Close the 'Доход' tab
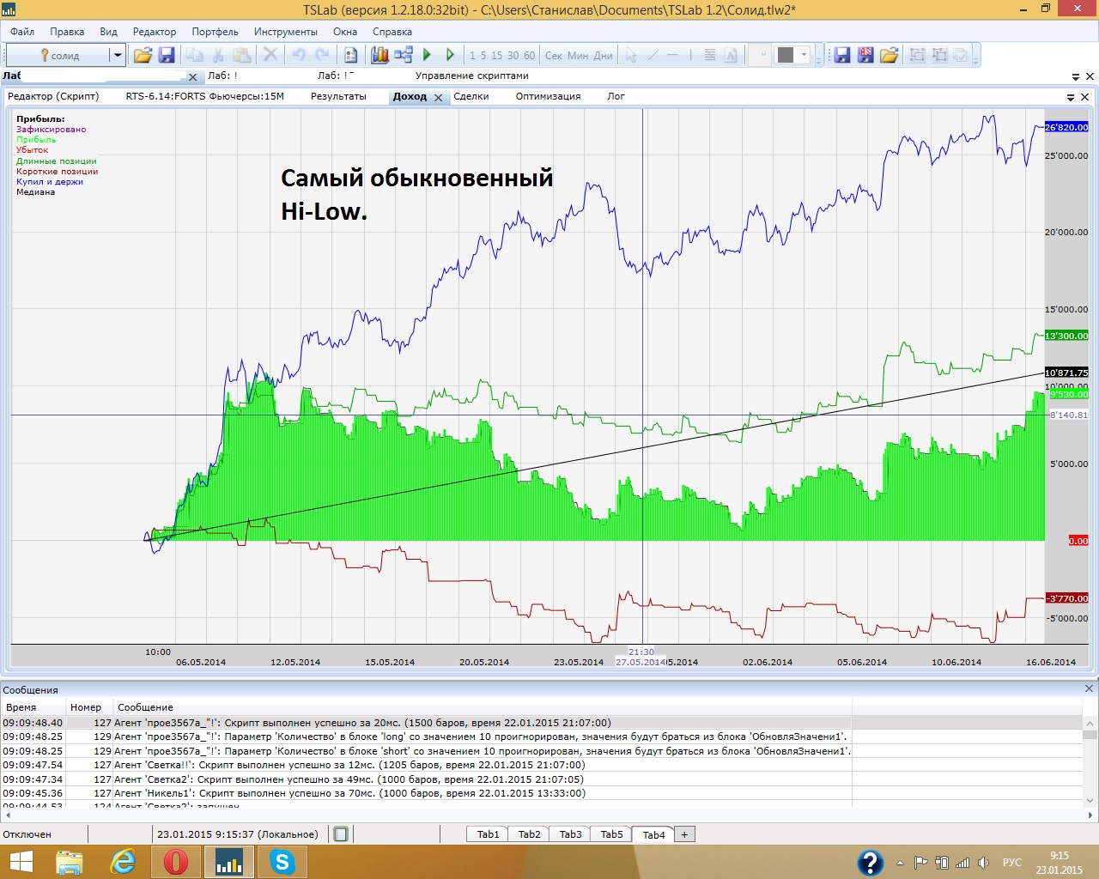The width and height of the screenshot is (1099, 879). tap(438, 98)
